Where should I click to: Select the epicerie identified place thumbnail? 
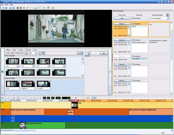[28, 85]
